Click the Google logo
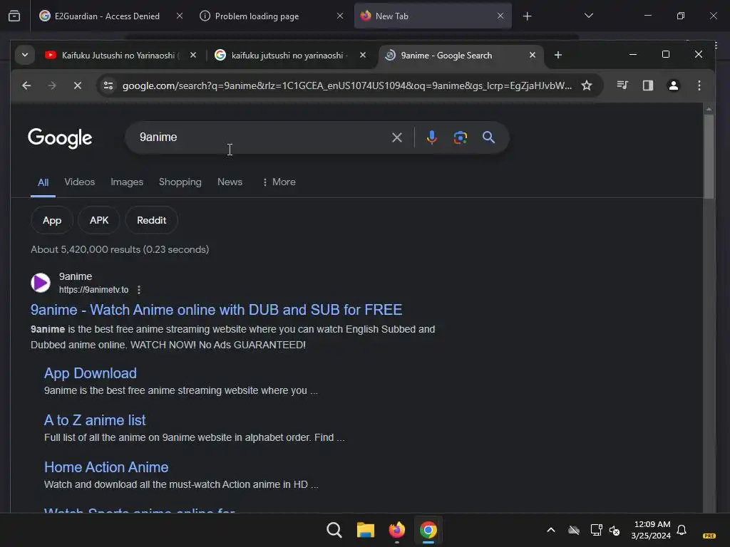 tap(60, 138)
